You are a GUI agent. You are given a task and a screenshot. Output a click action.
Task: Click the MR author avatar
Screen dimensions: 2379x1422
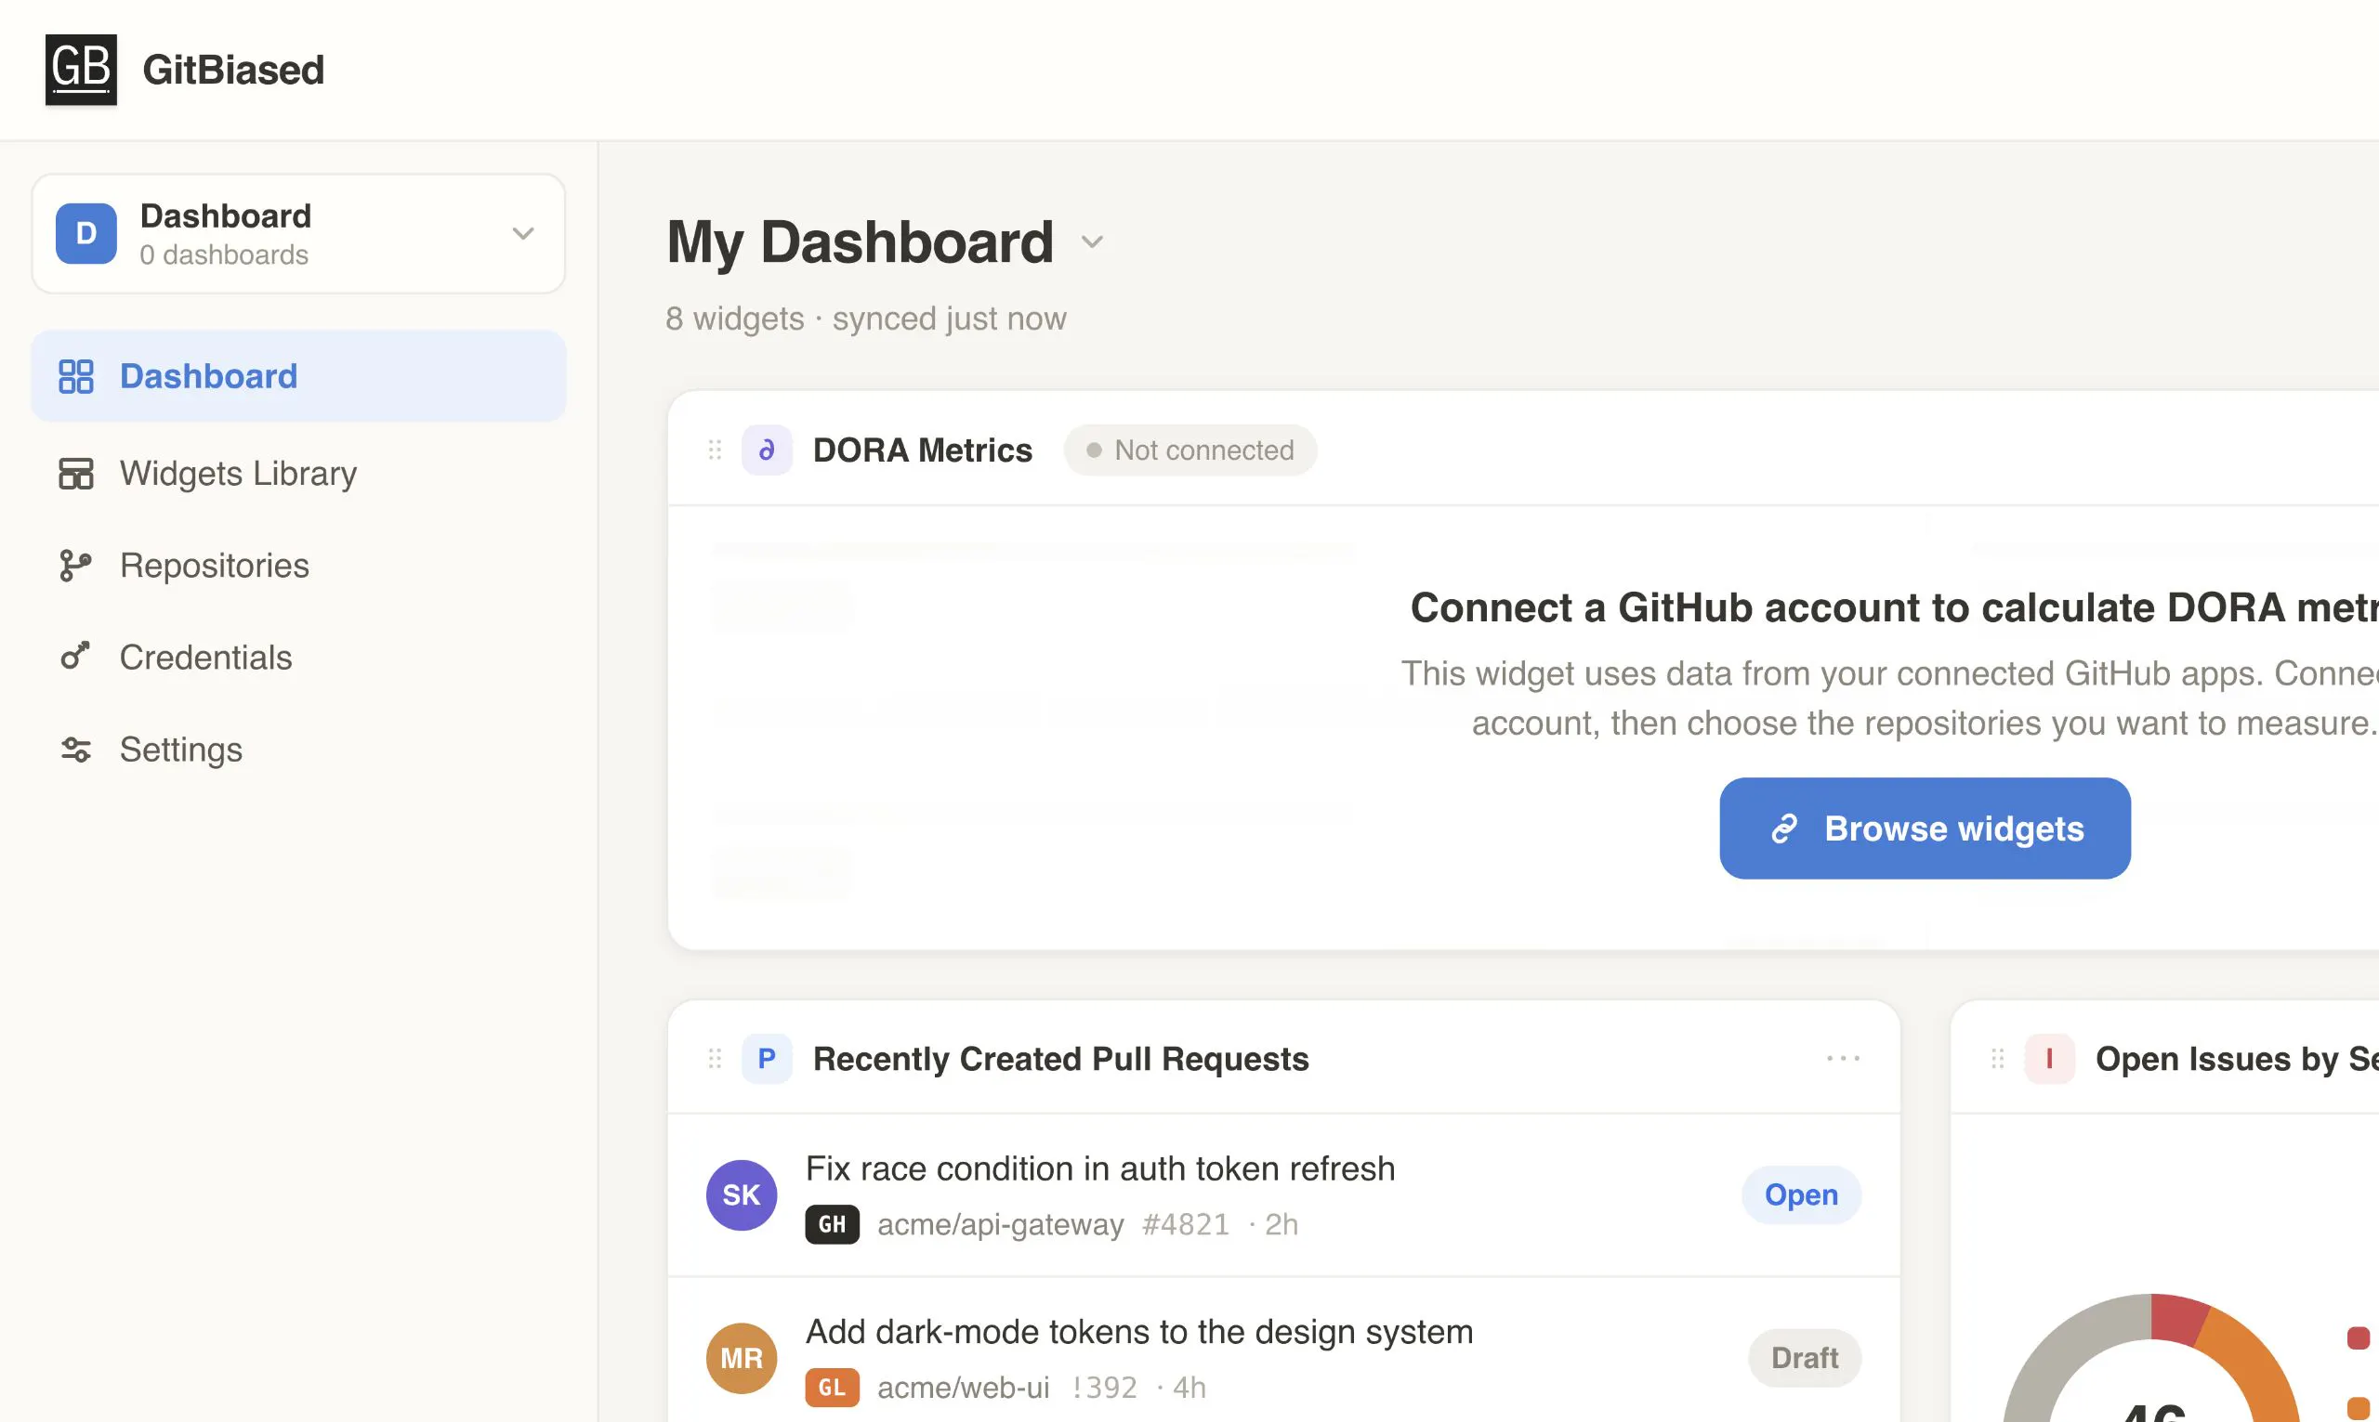pyautogui.click(x=741, y=1358)
